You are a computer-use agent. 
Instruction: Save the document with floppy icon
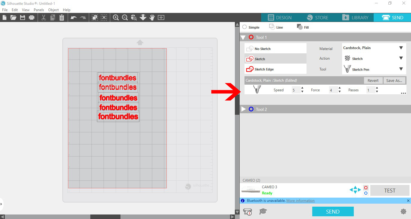coord(22,17)
